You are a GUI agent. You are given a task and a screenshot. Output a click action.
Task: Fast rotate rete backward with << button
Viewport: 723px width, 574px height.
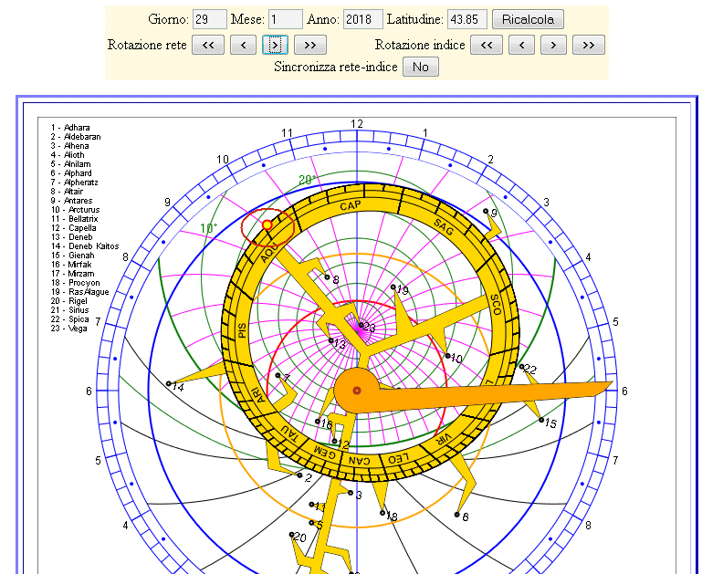pyautogui.click(x=207, y=45)
